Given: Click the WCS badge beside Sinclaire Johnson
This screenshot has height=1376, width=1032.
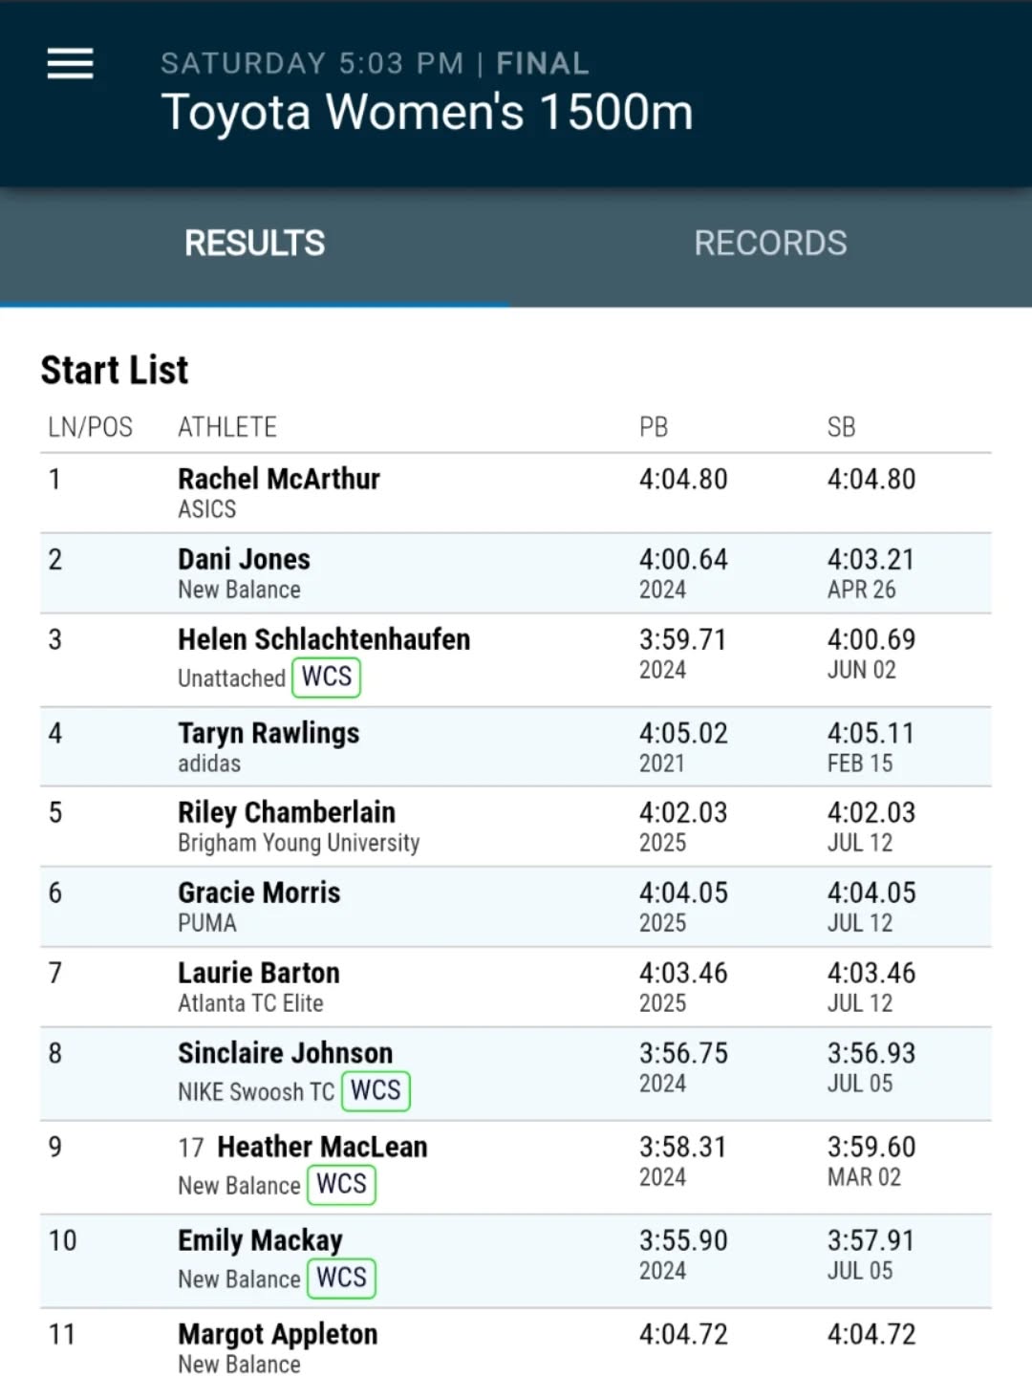Looking at the screenshot, I should [376, 1090].
